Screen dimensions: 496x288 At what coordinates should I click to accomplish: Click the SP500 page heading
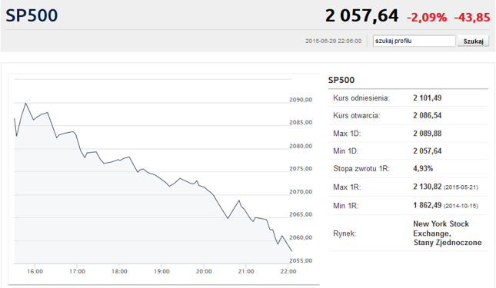coord(32,15)
